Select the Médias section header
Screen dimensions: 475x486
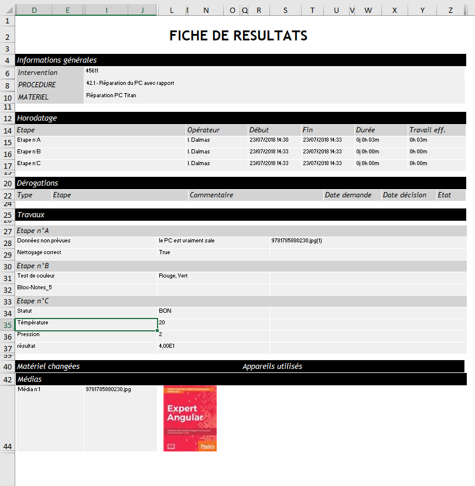click(x=241, y=379)
